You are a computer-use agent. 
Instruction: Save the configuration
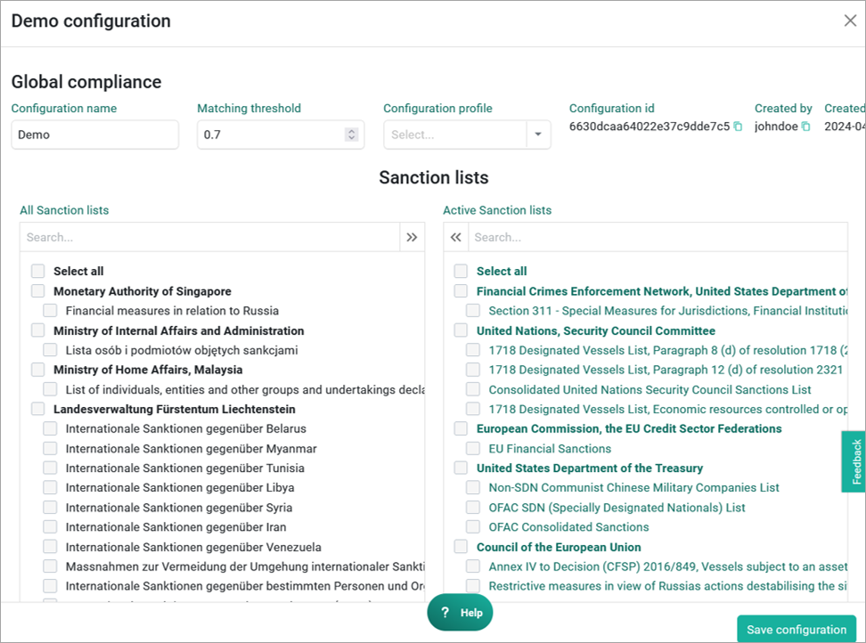[x=797, y=630]
